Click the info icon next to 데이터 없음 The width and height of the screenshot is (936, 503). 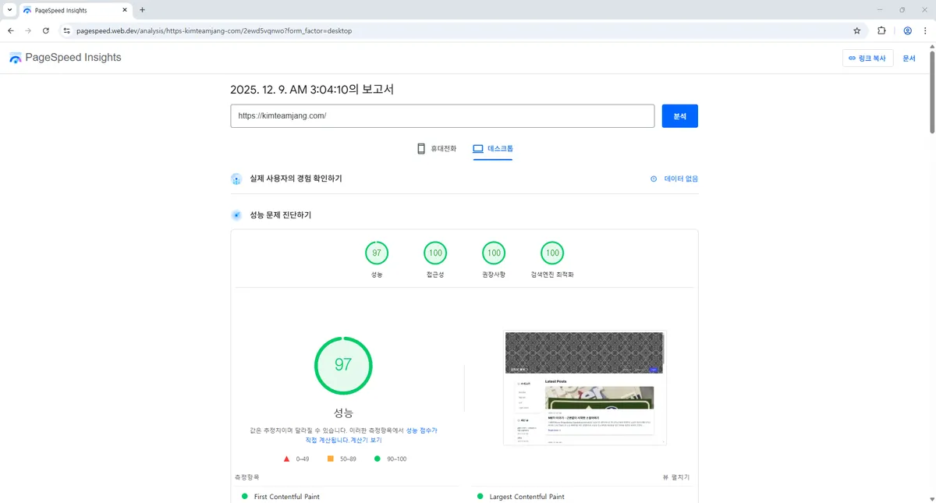click(654, 179)
